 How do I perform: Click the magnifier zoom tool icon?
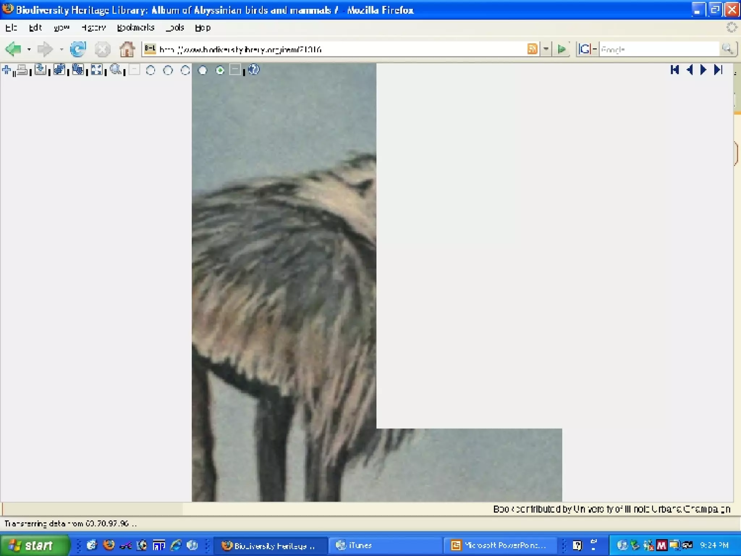point(115,69)
